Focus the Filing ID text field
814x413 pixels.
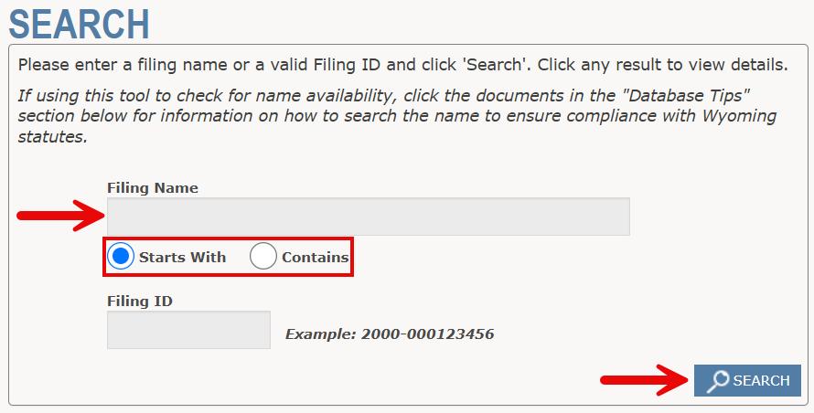tap(188, 330)
